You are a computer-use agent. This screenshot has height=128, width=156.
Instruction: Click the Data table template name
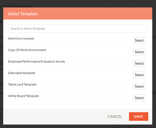pos(22,73)
